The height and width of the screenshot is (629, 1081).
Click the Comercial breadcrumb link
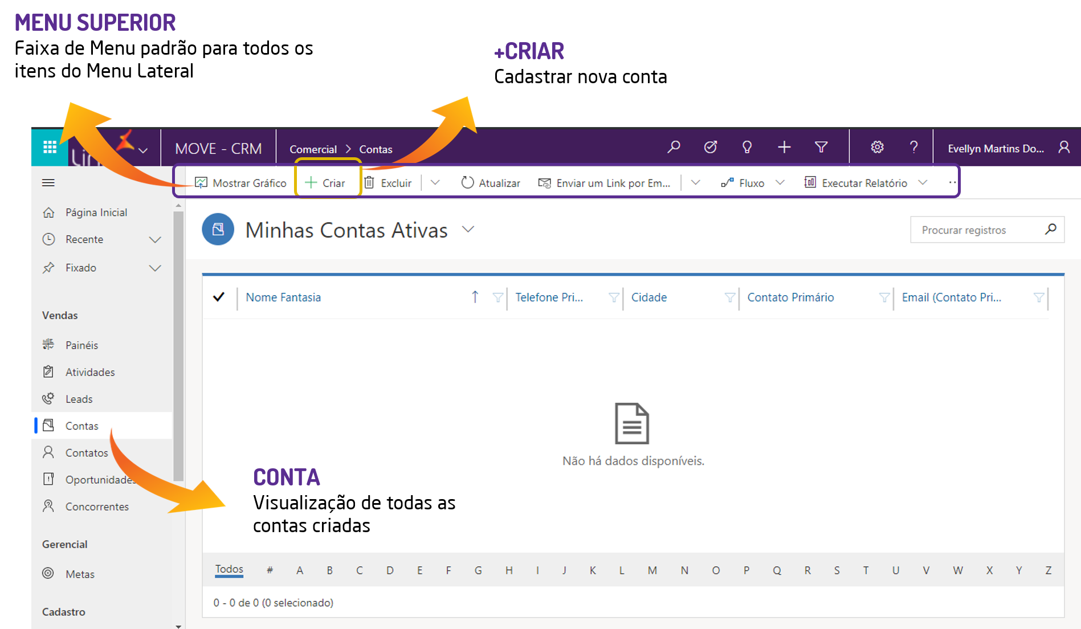(313, 149)
